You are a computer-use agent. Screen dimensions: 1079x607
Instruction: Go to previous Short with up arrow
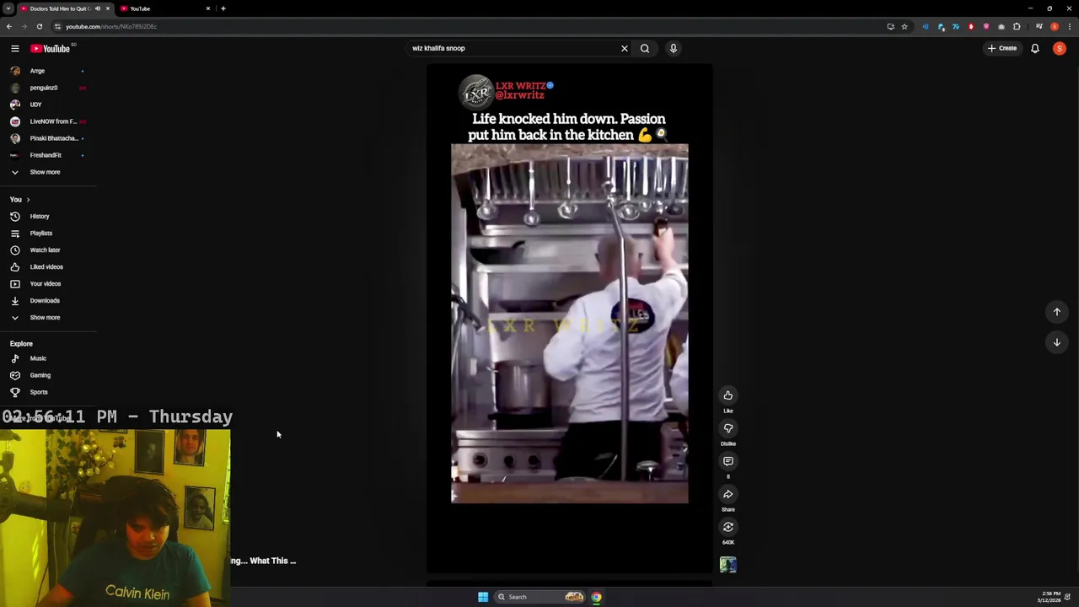[1056, 312]
